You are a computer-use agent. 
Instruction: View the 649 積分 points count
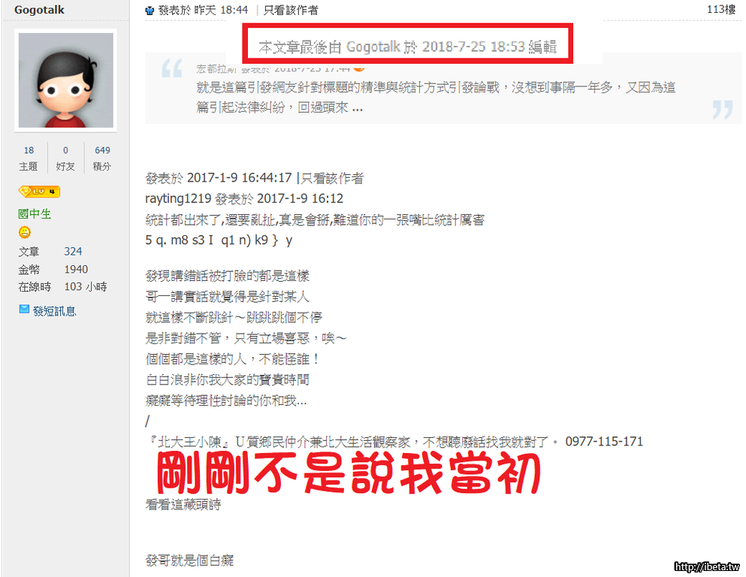click(x=102, y=158)
